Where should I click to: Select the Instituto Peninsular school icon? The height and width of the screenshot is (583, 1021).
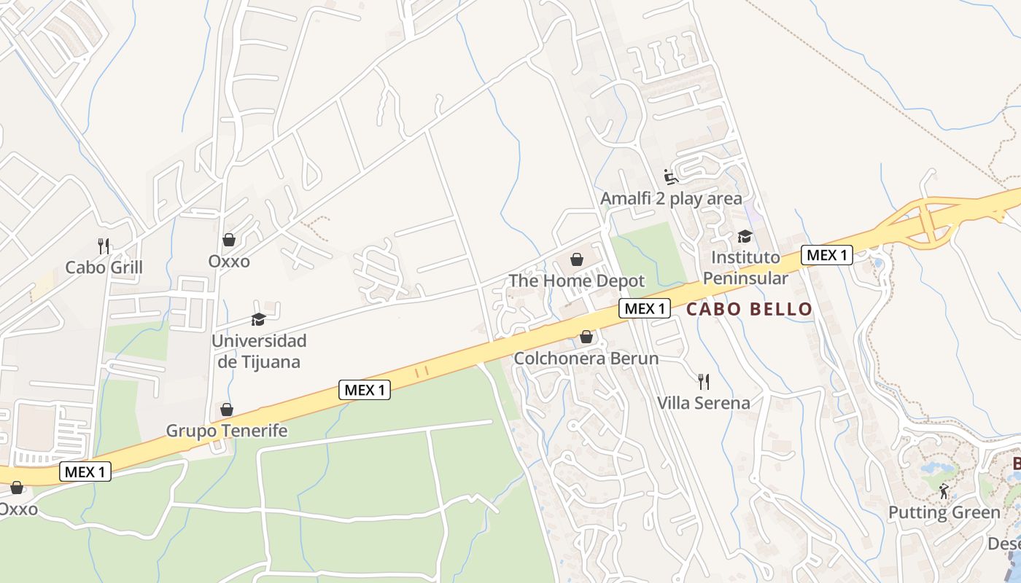[x=745, y=236]
